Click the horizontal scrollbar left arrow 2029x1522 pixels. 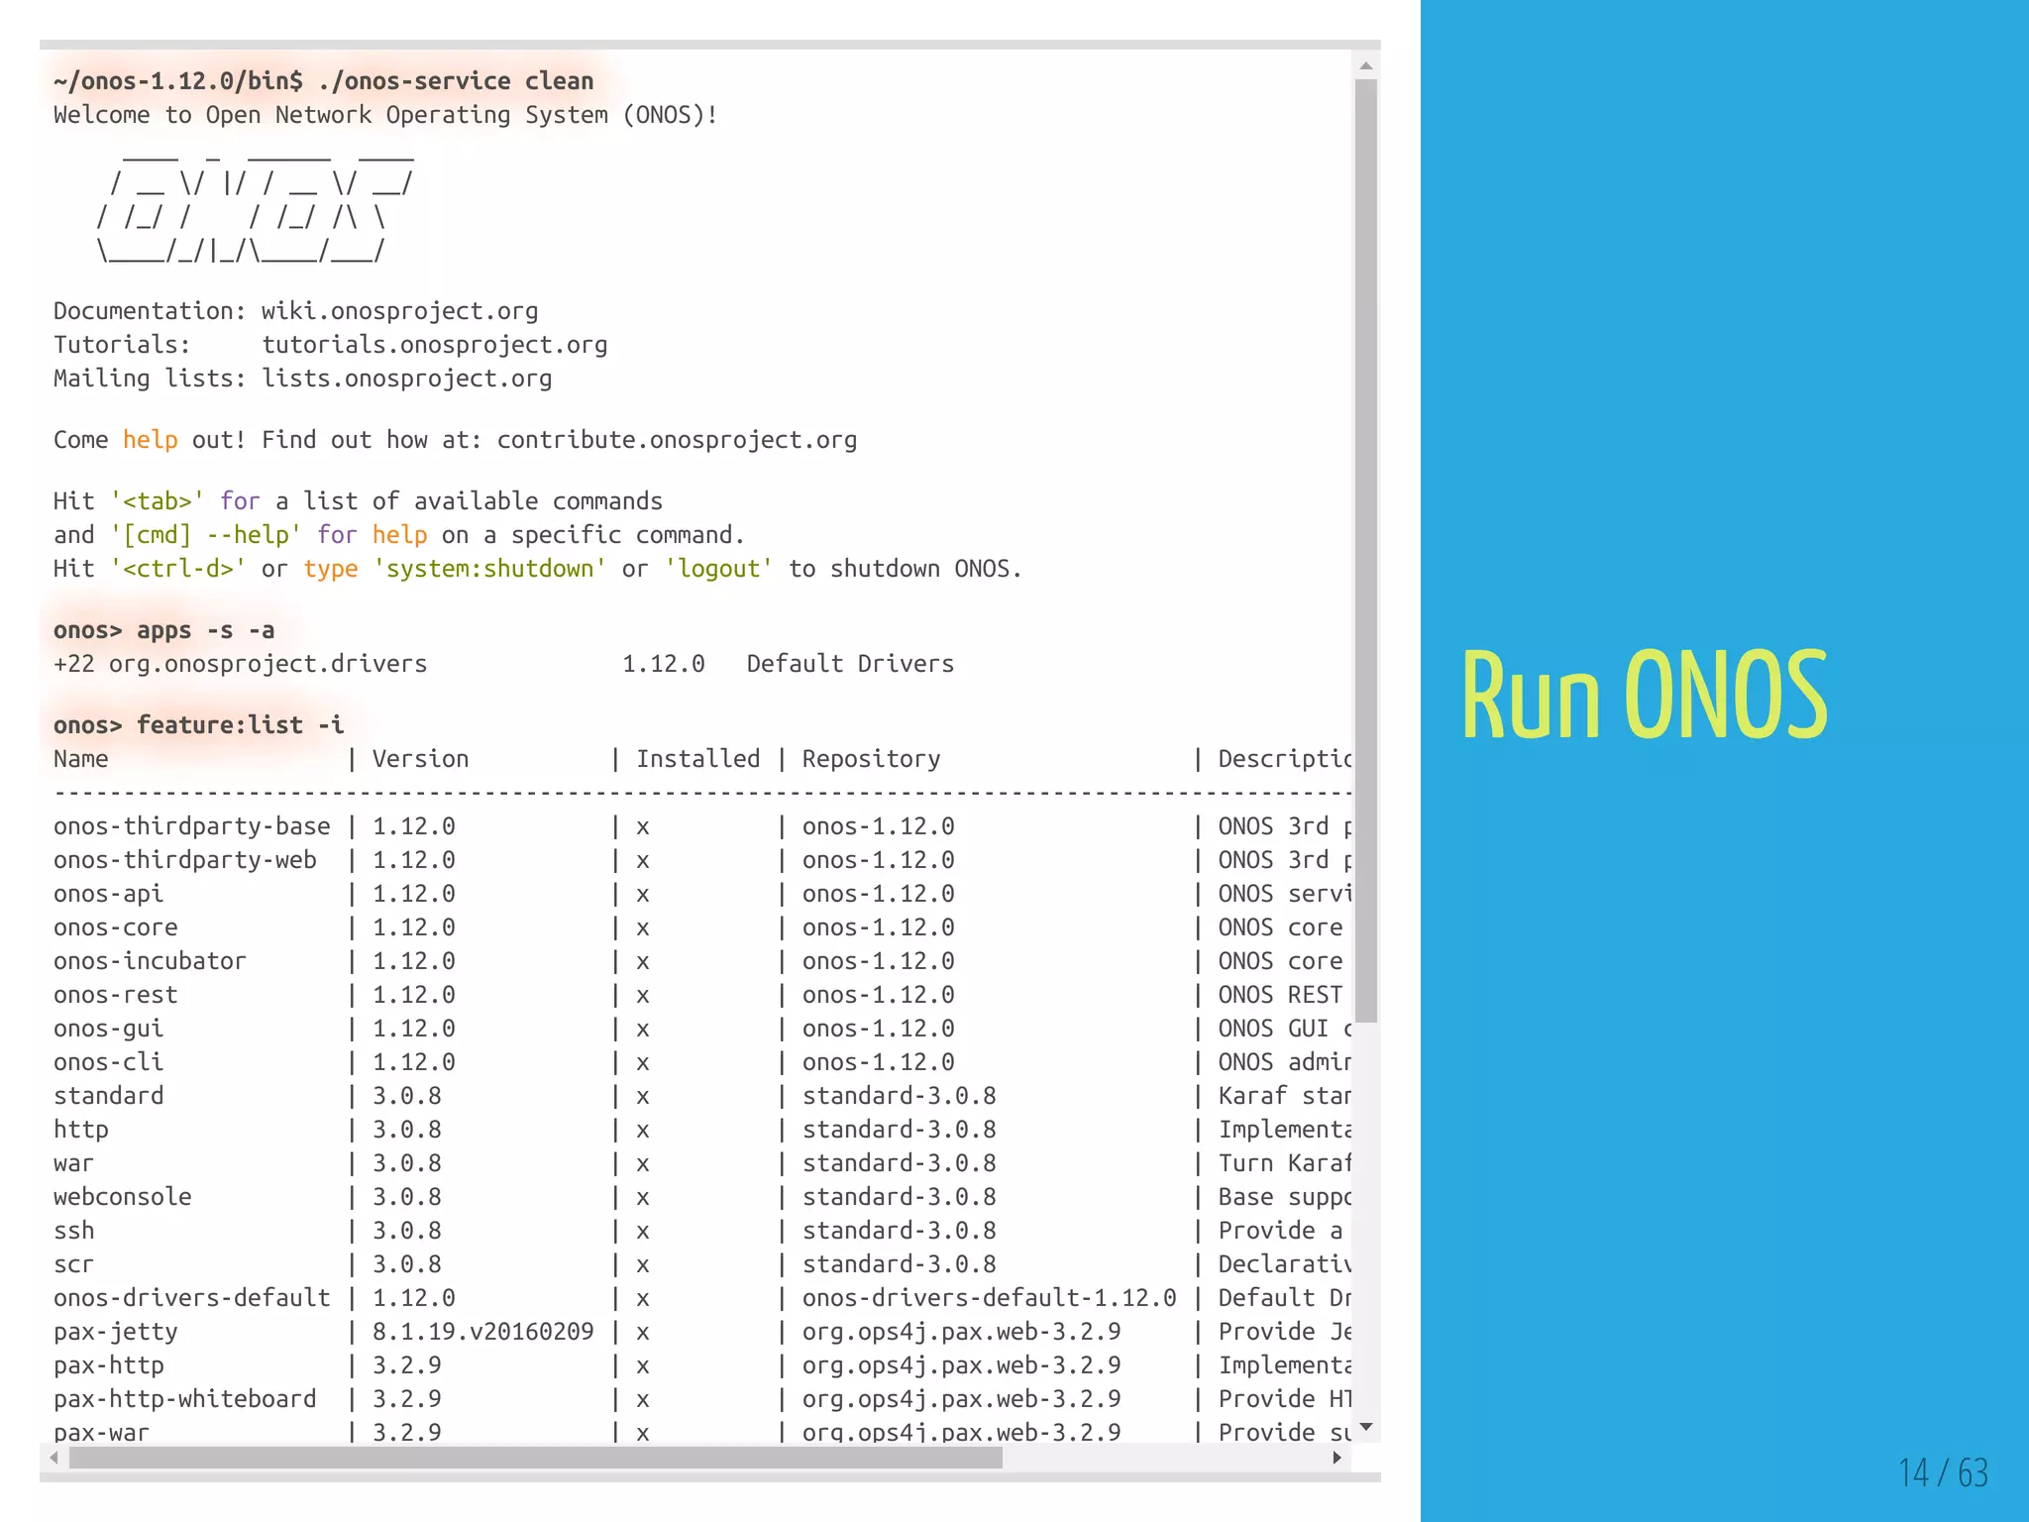pos(54,1458)
